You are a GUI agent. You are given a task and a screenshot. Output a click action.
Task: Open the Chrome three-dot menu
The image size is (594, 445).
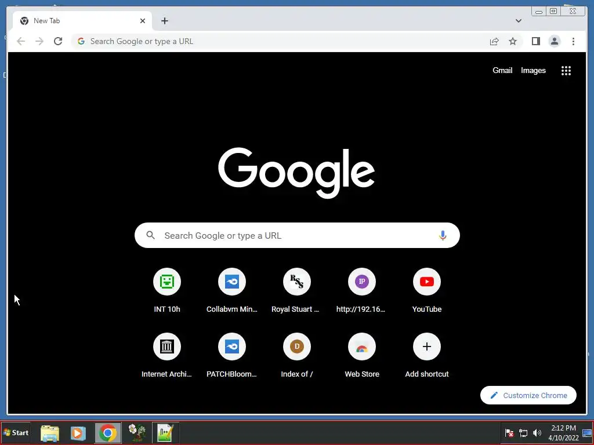click(x=573, y=41)
